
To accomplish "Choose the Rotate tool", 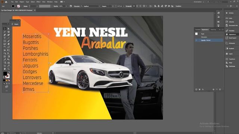I will (x=4, y=47).
